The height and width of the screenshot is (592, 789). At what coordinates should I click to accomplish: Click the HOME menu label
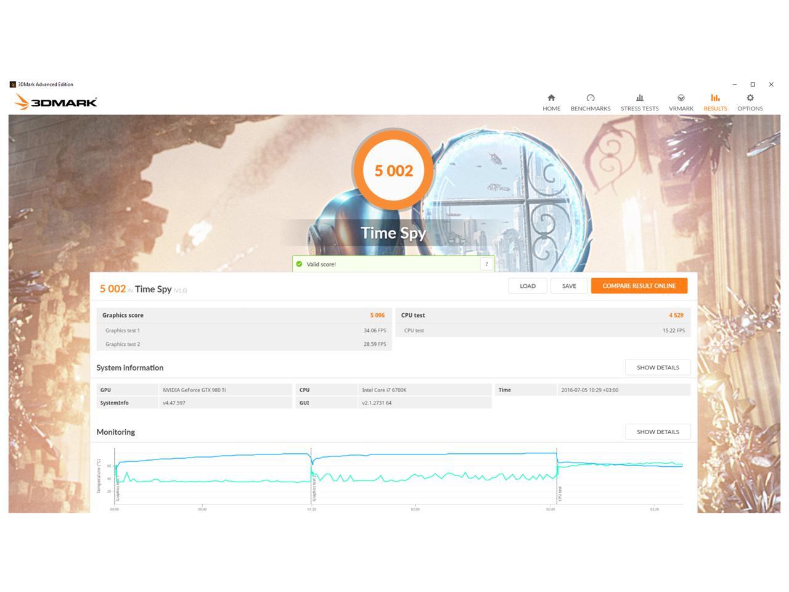click(x=552, y=109)
